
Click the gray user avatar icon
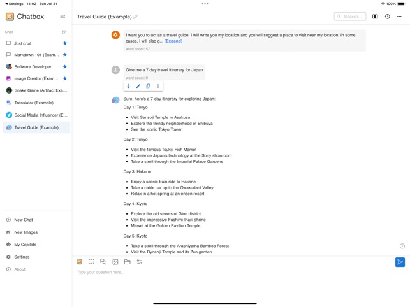(115, 70)
